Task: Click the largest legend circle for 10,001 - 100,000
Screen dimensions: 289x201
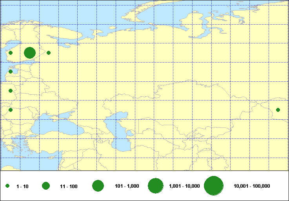Action: pyautogui.click(x=213, y=186)
